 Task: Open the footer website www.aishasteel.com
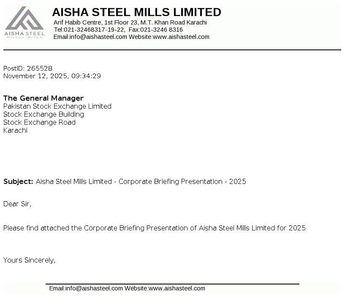(177, 288)
